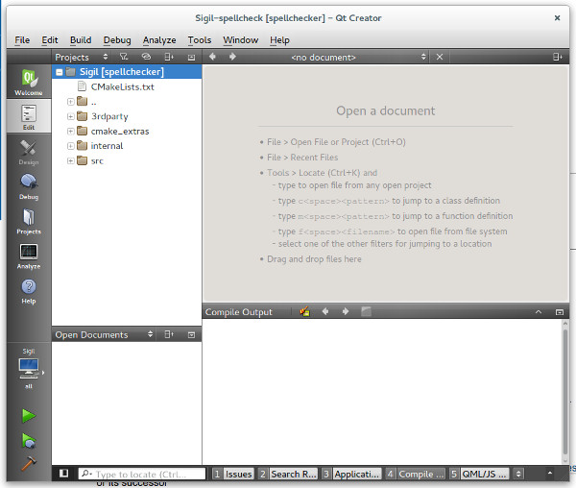This screenshot has width=576, height=488.
Task: Open the File menu
Action: click(22, 39)
